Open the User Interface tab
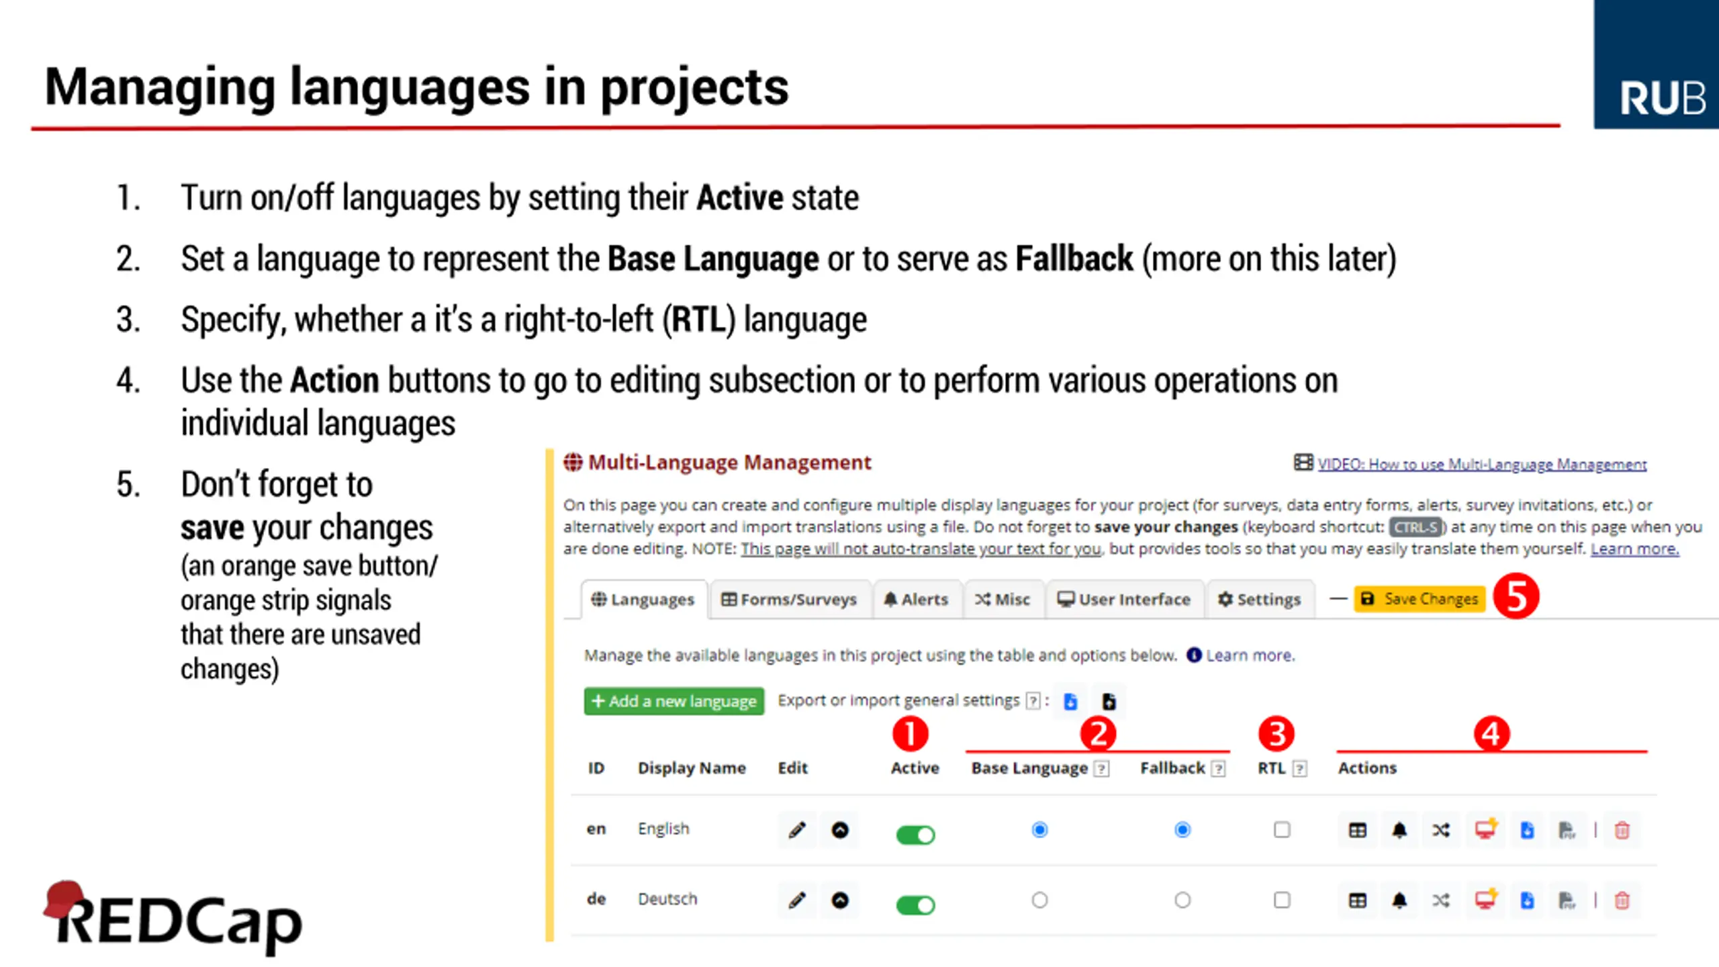The width and height of the screenshot is (1719, 967). (1124, 599)
